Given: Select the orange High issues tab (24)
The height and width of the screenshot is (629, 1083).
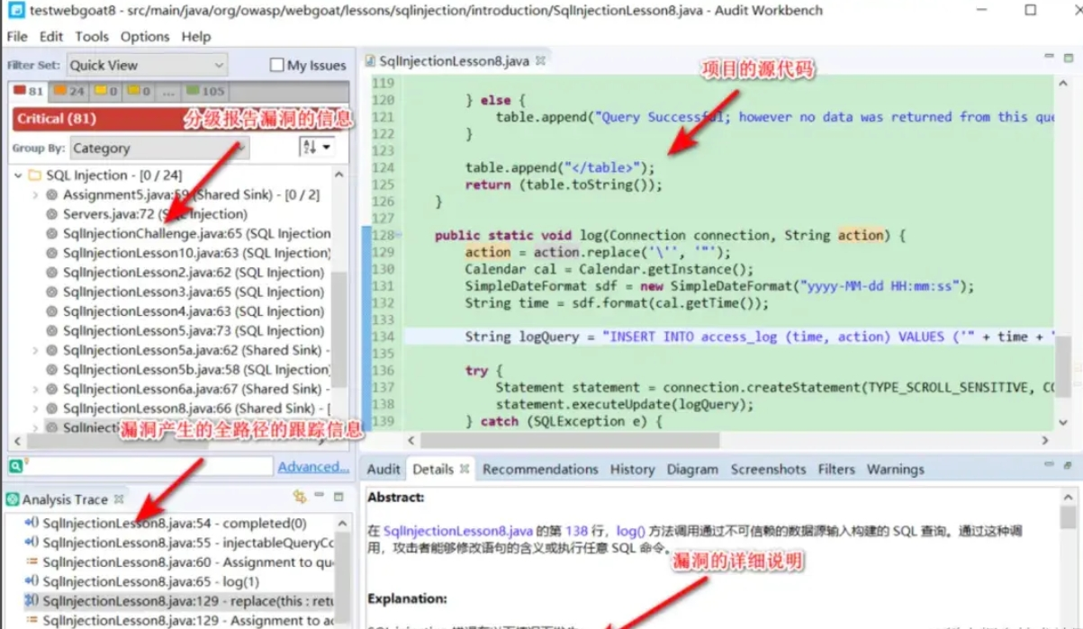Looking at the screenshot, I should click(68, 91).
